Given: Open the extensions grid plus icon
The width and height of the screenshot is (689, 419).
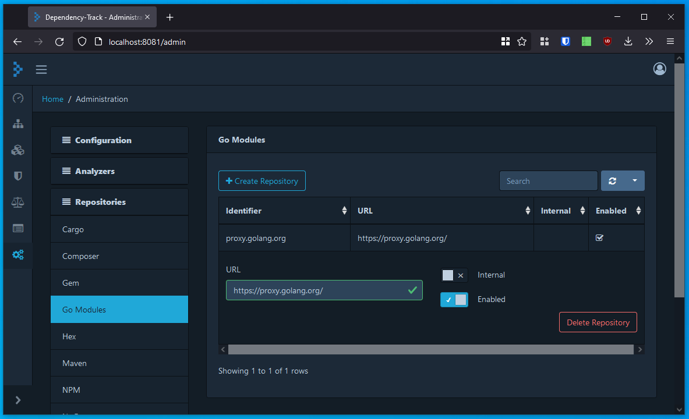Looking at the screenshot, I should [545, 42].
